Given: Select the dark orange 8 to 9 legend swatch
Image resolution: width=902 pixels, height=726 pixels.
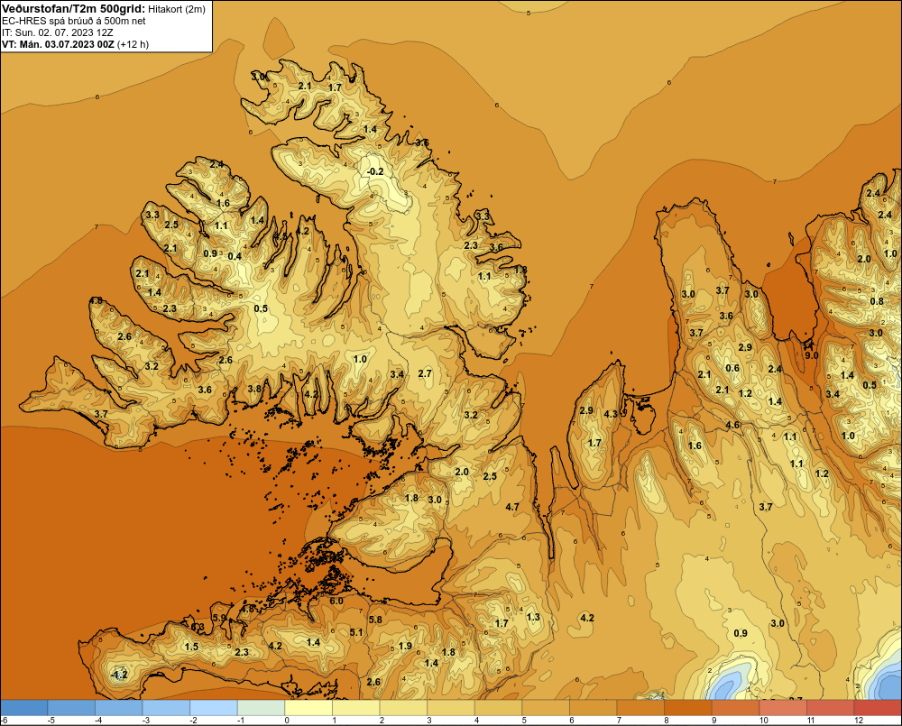Looking at the screenshot, I should (688, 707).
